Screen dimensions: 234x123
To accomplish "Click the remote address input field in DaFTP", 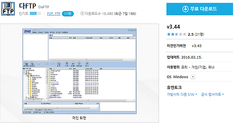I will (x=92, y=35).
